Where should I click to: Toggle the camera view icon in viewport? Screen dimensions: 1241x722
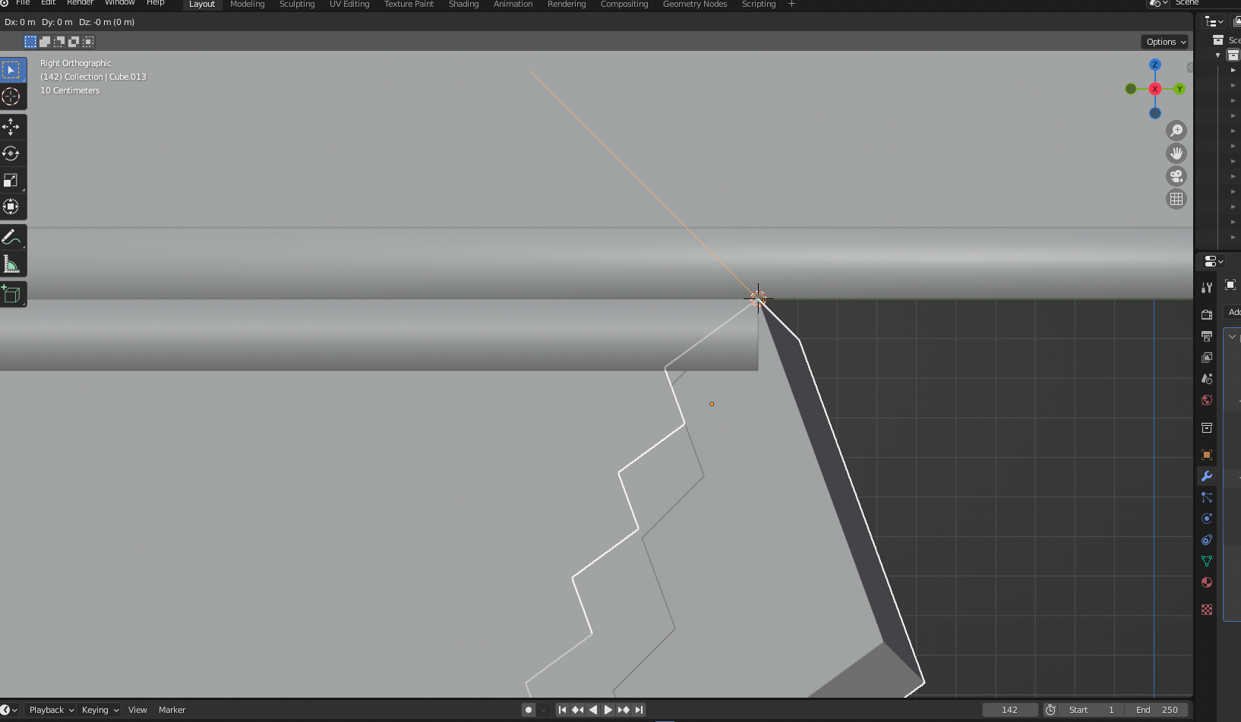(x=1176, y=175)
